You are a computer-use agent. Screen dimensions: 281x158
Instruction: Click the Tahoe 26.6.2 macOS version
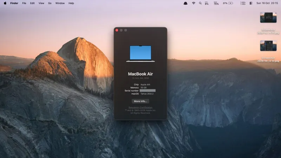pos(147,94)
